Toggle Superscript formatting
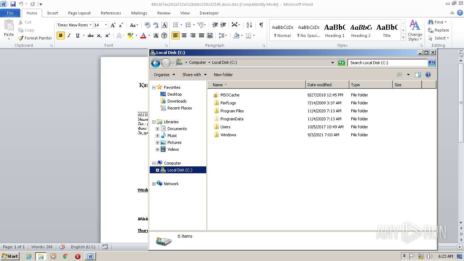 pos(108,36)
